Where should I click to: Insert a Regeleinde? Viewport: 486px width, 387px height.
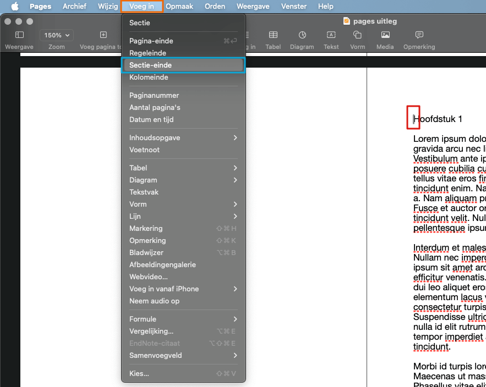tap(183, 53)
